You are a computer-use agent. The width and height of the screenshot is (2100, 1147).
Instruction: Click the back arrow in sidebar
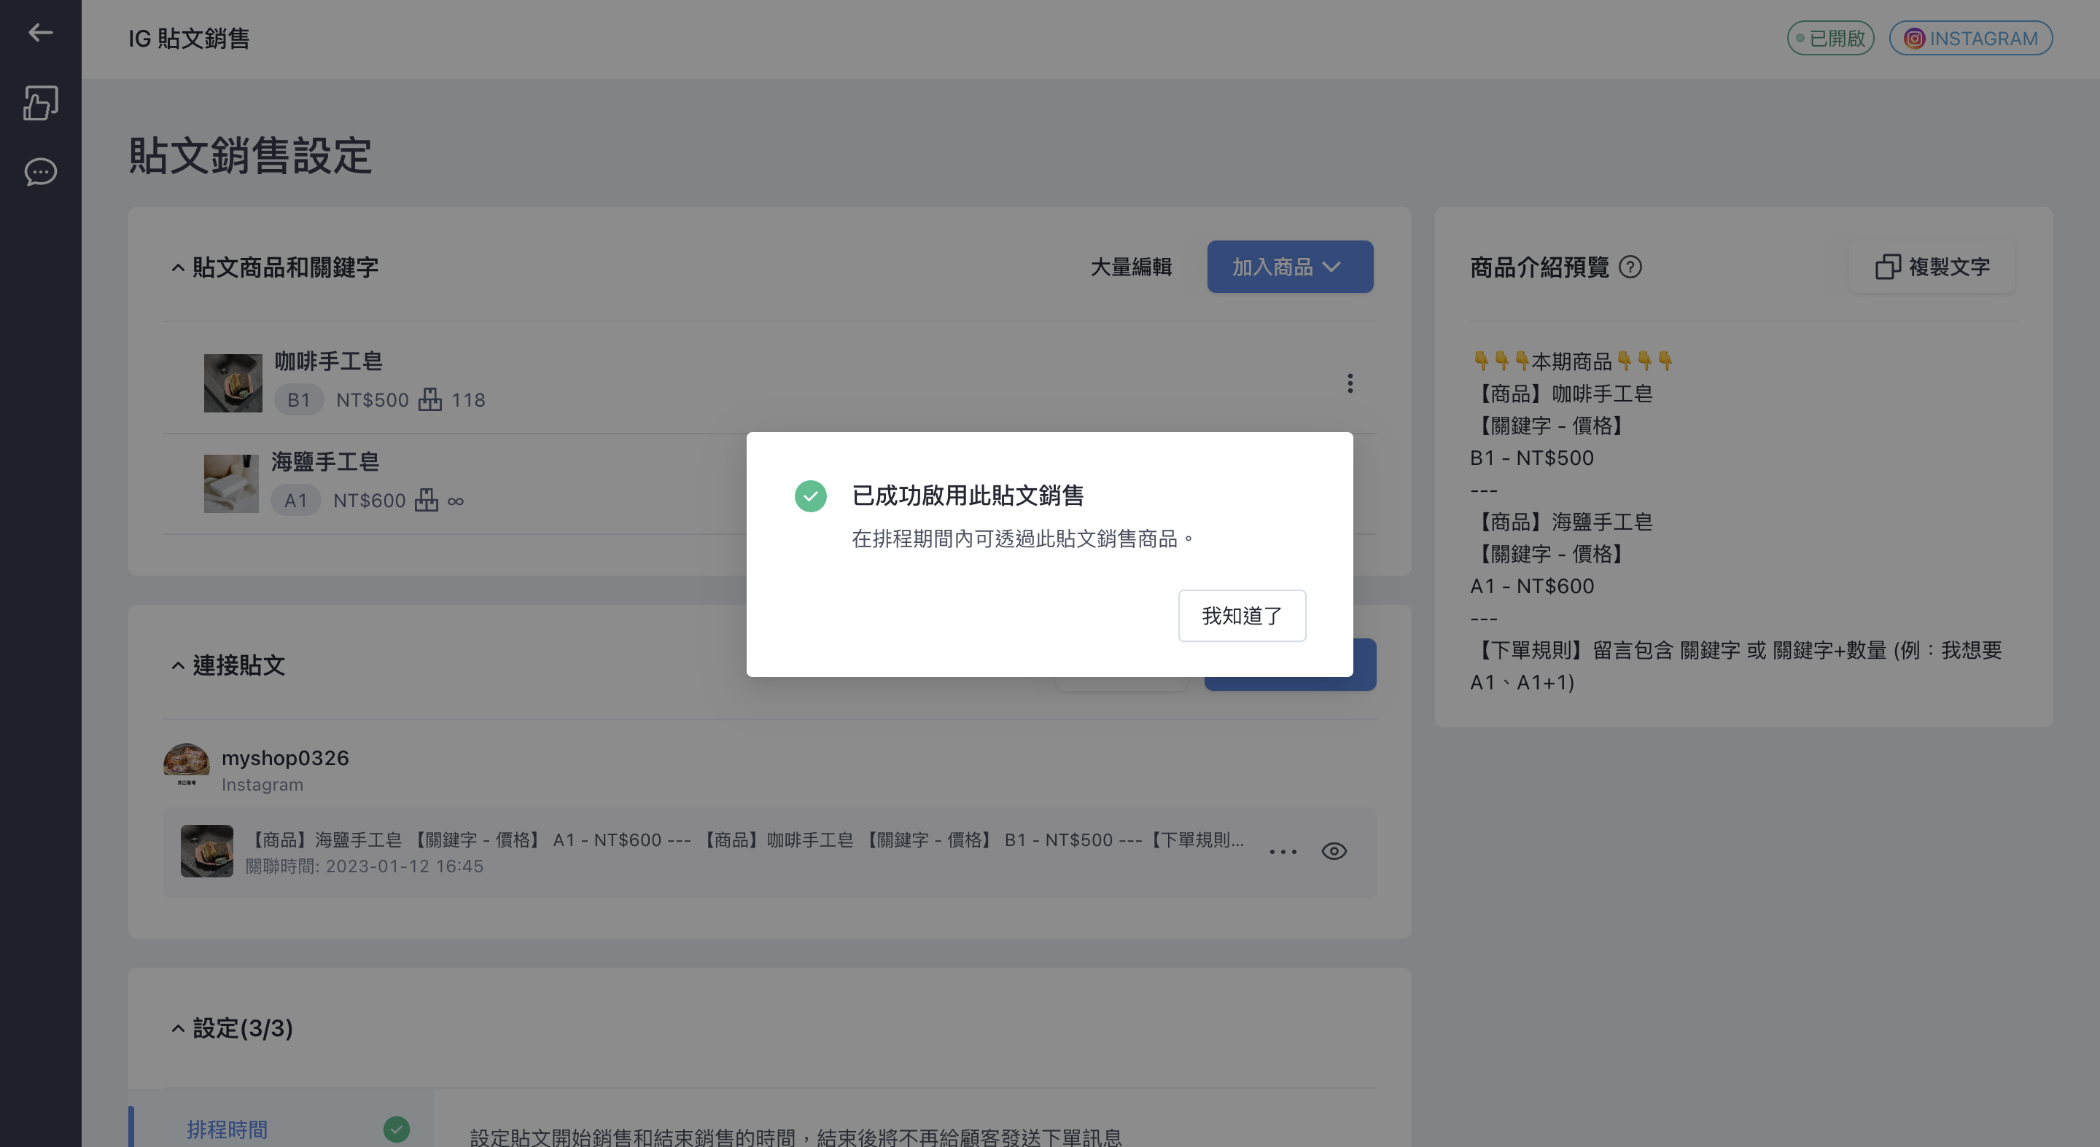coord(40,33)
